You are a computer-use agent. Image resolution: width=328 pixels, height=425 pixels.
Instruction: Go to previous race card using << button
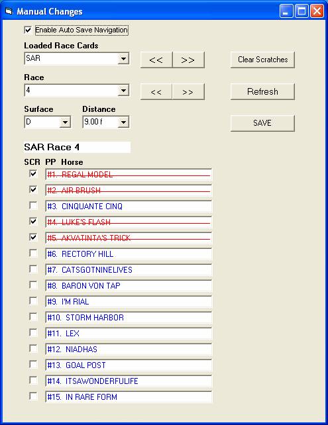point(156,60)
